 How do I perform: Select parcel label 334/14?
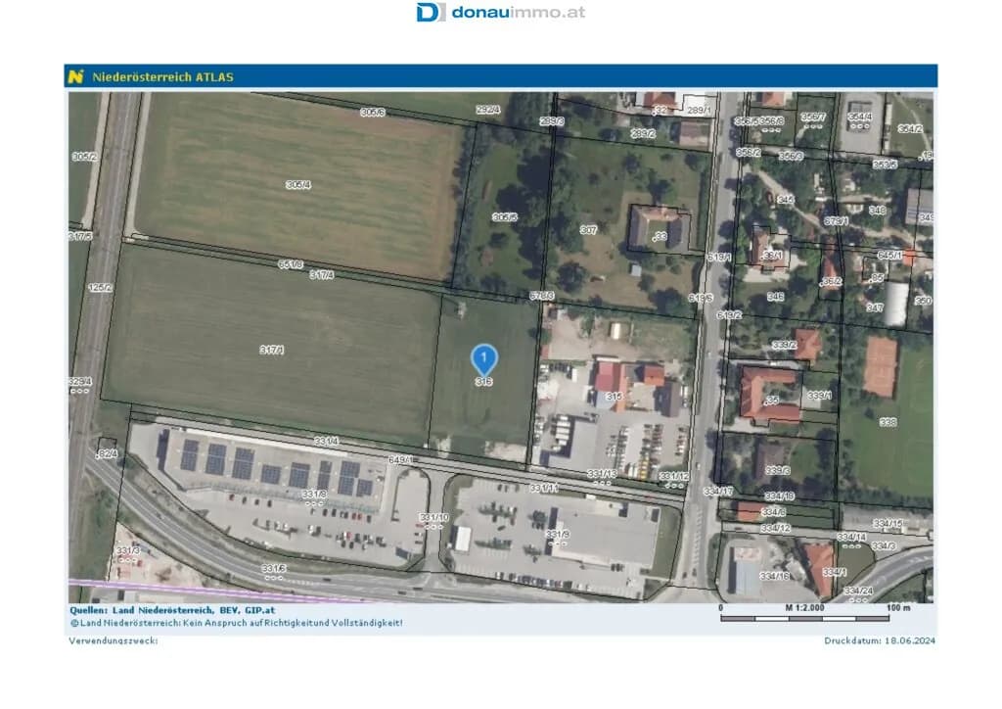click(x=852, y=538)
